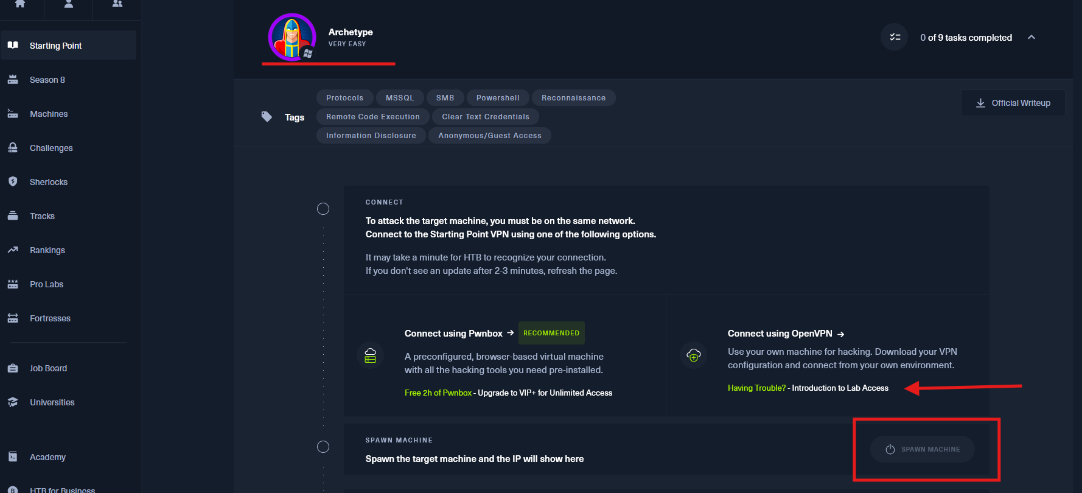Image resolution: width=1082 pixels, height=493 pixels.
Task: Open Connect using OpenVPN option
Action: click(x=786, y=334)
